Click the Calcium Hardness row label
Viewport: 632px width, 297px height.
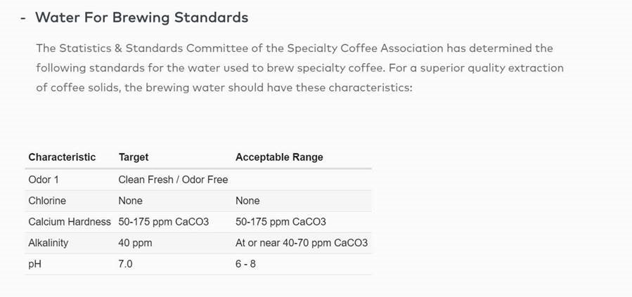tap(69, 222)
